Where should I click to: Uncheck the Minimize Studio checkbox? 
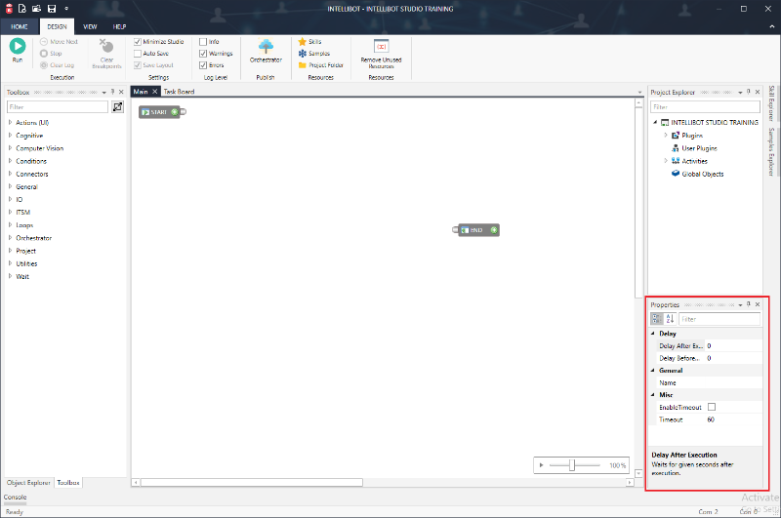[138, 42]
